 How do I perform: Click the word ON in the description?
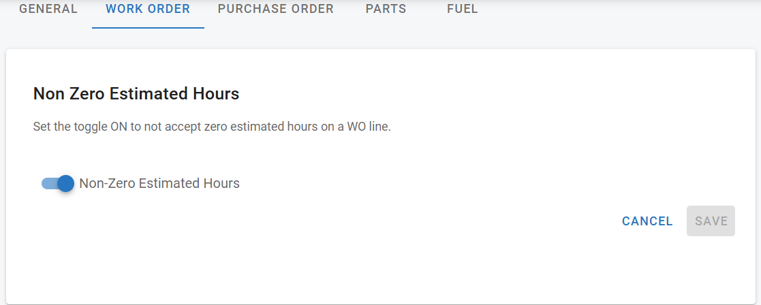tap(119, 127)
